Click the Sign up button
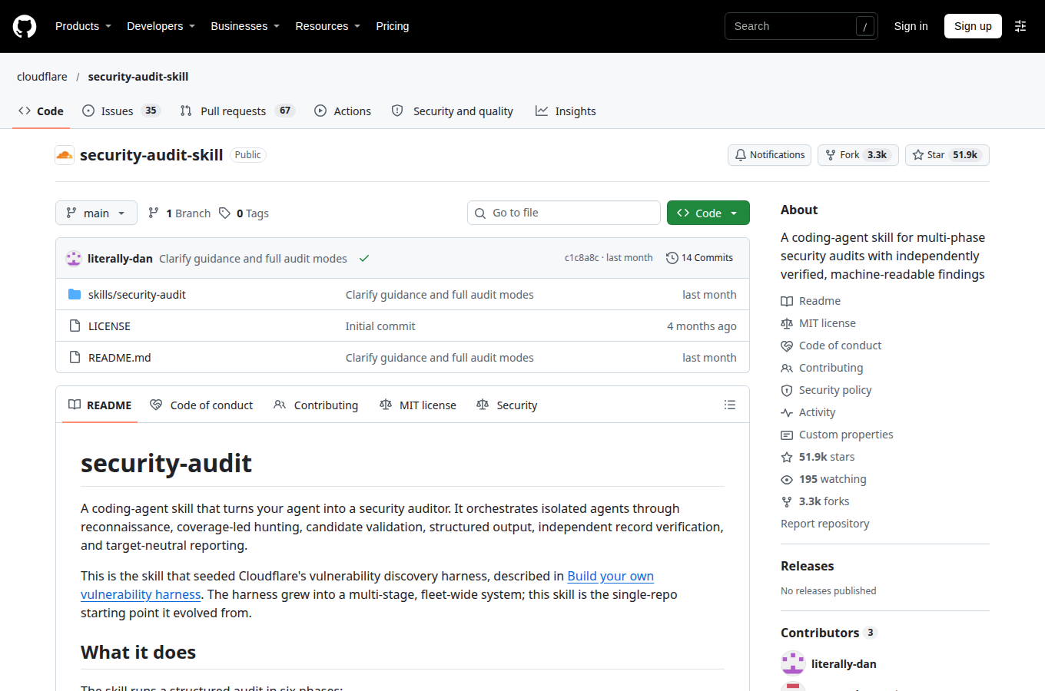This screenshot has height=691, width=1045. point(973,26)
